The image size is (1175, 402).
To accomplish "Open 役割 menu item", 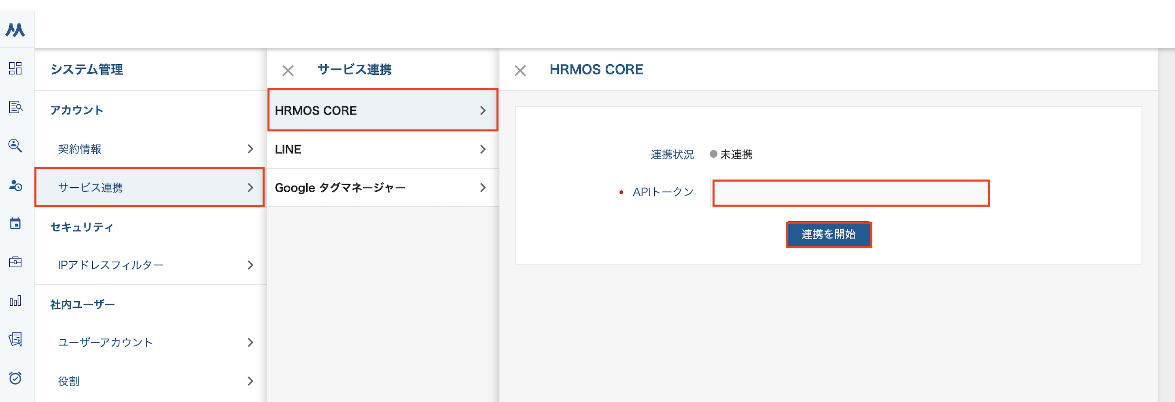I will (x=151, y=381).
